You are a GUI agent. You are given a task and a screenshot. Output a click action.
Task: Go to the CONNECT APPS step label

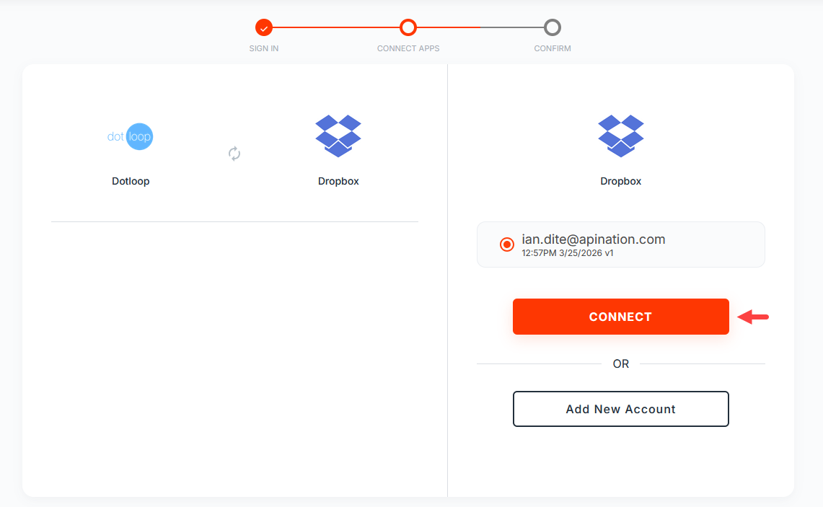(408, 49)
